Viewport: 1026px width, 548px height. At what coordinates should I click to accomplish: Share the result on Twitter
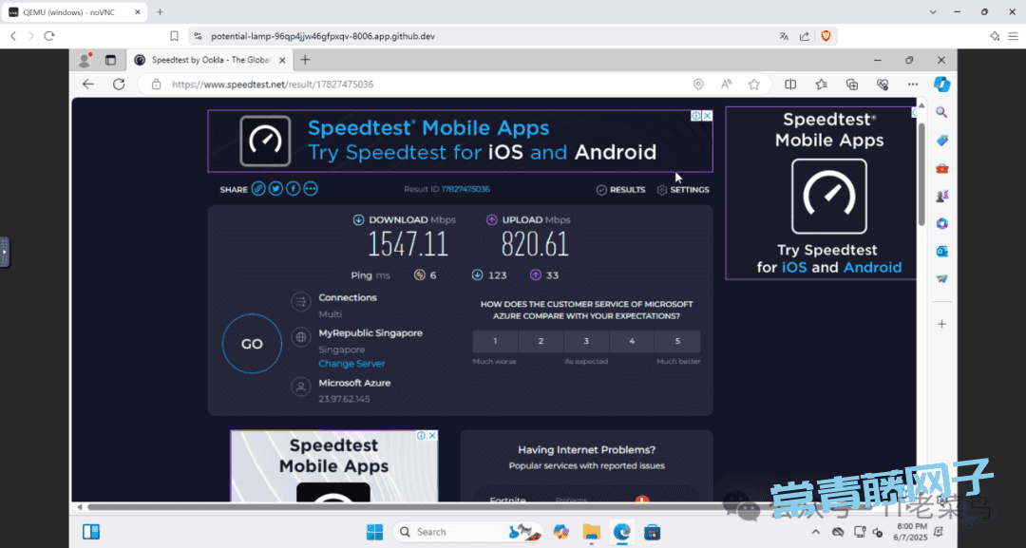(x=275, y=189)
